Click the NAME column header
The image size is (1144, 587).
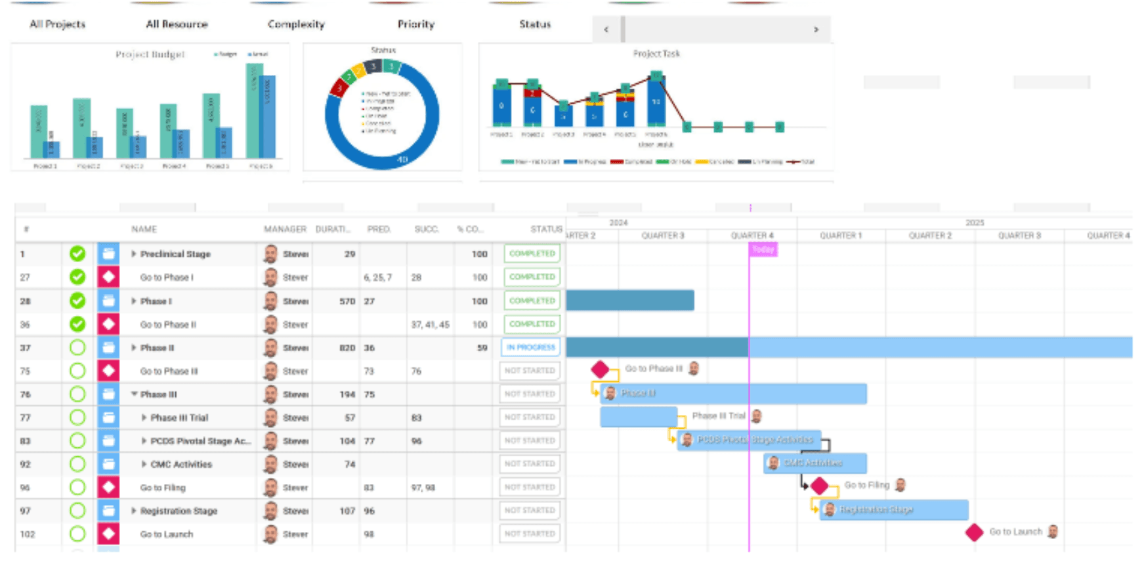pos(144,229)
